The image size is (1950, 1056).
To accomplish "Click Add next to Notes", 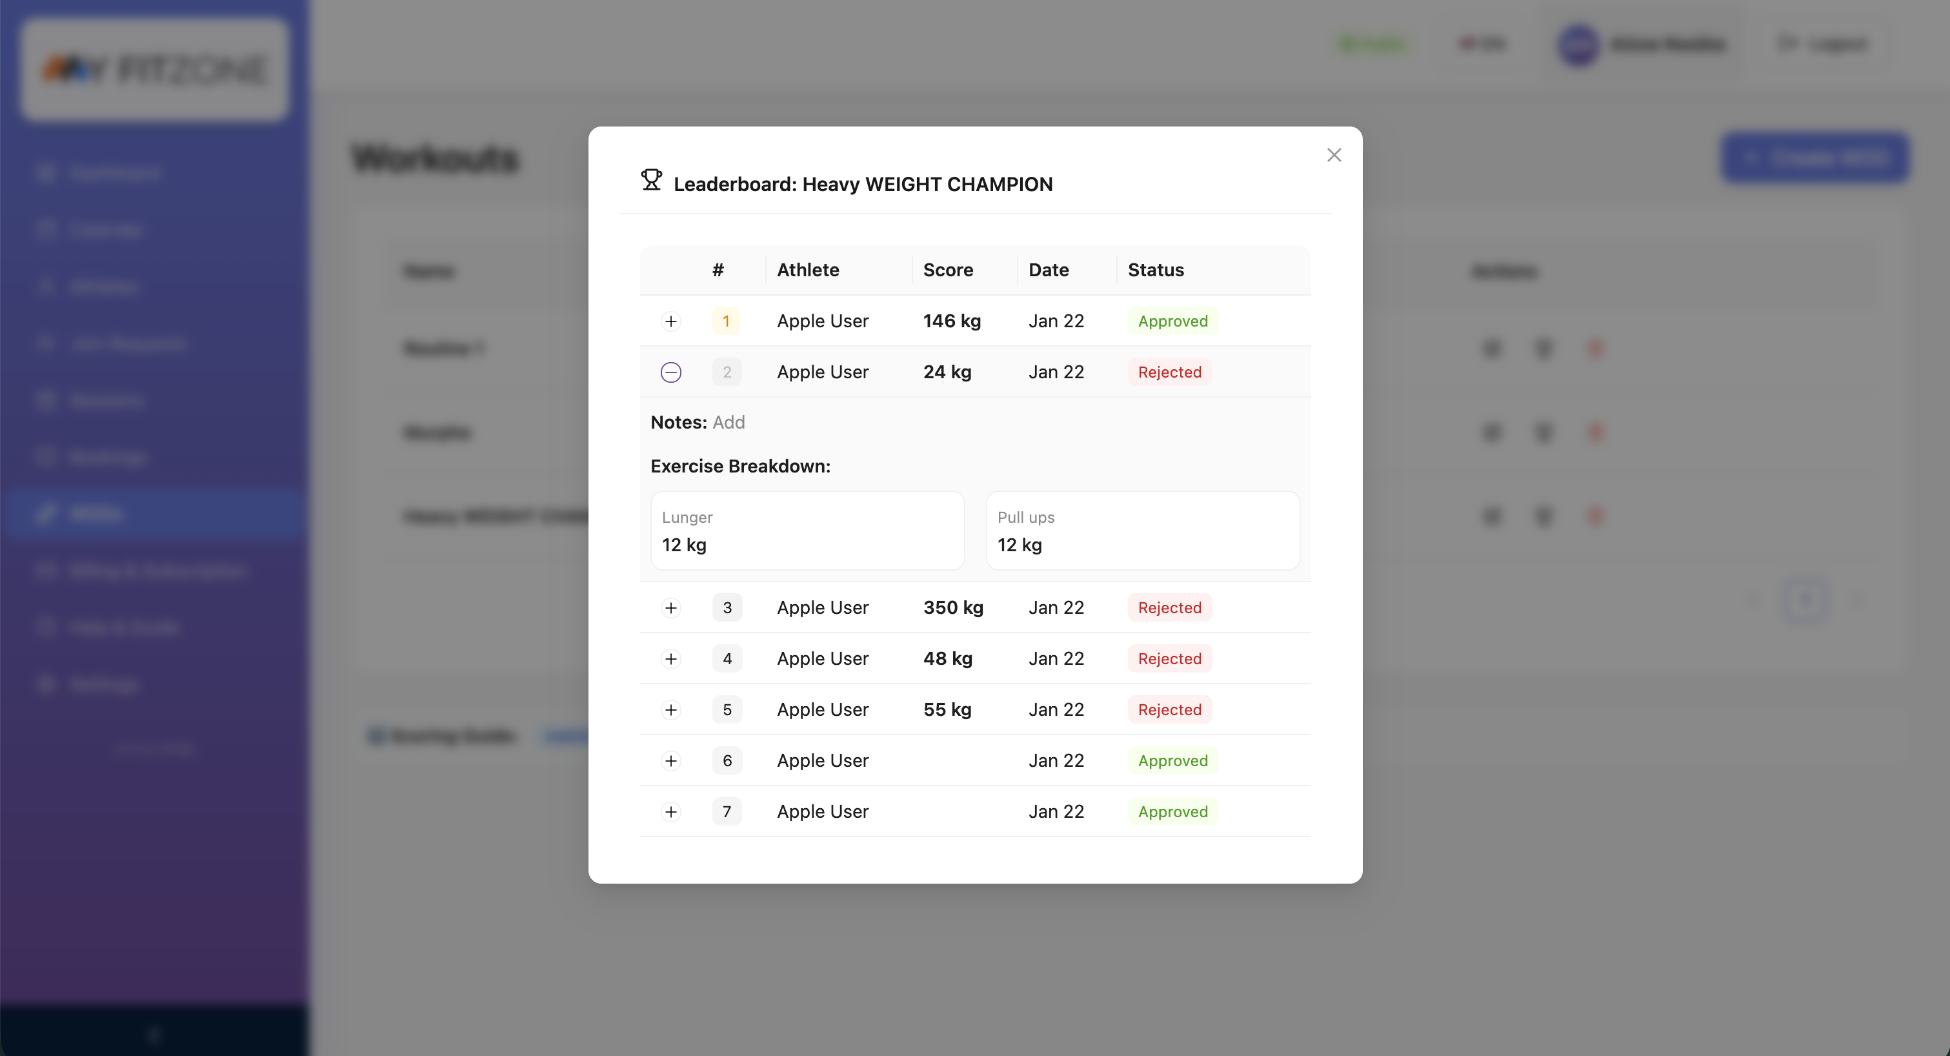I will coord(729,421).
